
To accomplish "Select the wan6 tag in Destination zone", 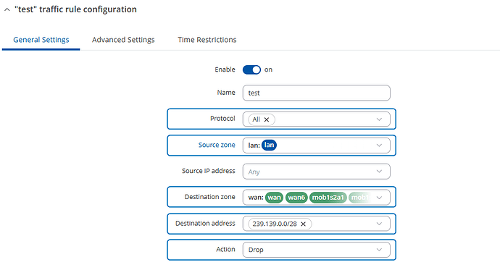I will [296, 198].
